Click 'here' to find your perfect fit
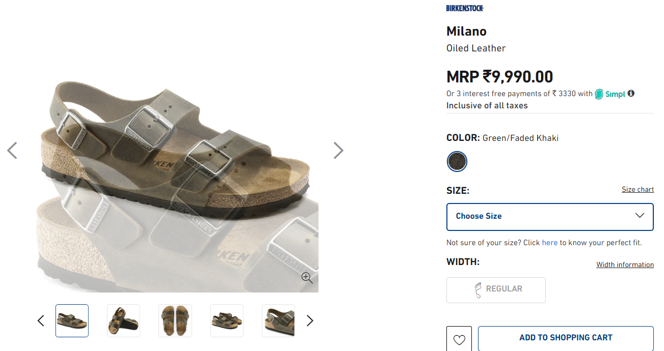Screen dimensions: 664x351 click(x=550, y=243)
